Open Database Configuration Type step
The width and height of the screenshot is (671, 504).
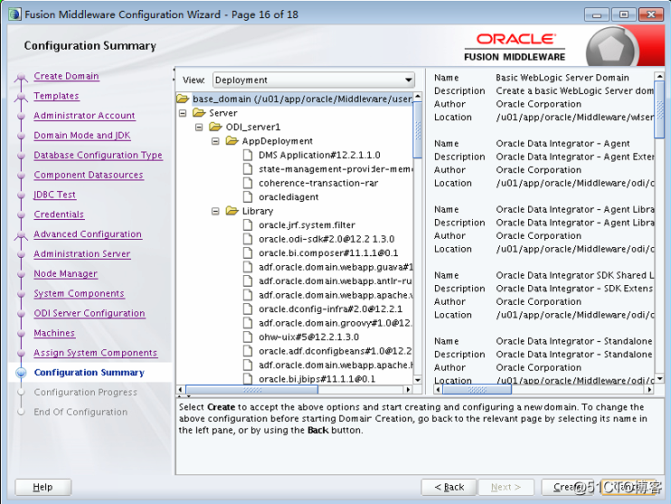pos(98,155)
